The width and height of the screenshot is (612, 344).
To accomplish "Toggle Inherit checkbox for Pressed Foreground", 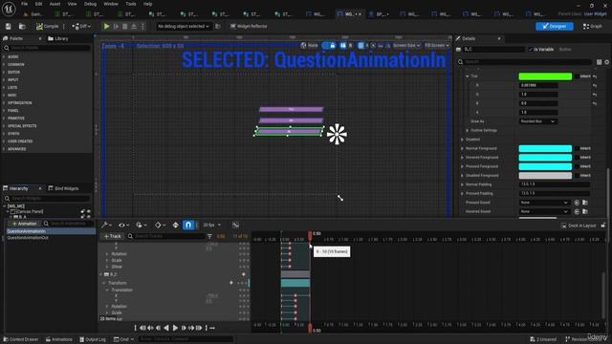I will pyautogui.click(x=577, y=166).
